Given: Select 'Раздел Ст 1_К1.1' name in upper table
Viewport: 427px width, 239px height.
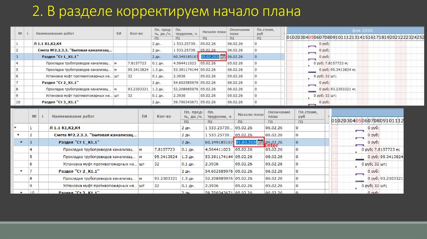Looking at the screenshot, I should [x=60, y=57].
